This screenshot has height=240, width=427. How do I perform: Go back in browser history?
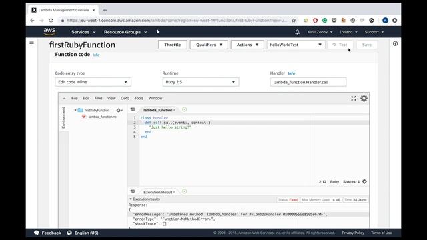33,21
